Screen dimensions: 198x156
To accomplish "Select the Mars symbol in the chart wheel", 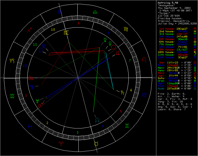I will [x=40, y=105].
